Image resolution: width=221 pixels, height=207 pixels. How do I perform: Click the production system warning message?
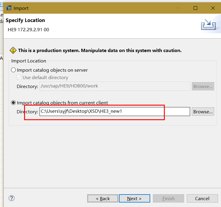tap(100, 51)
